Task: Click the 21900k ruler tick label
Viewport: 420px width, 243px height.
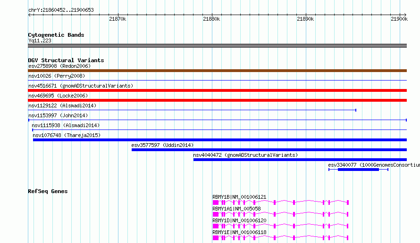Action: [399, 19]
